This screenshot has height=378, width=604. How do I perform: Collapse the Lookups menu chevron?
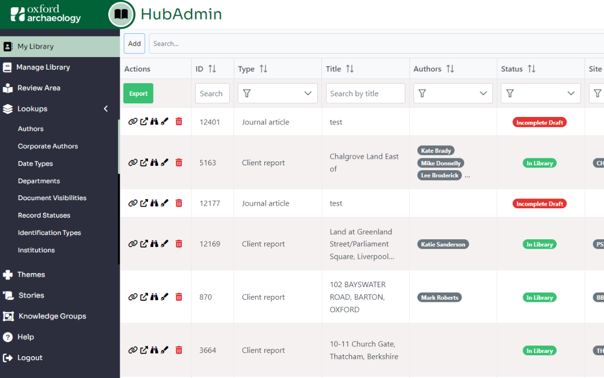pyautogui.click(x=106, y=109)
